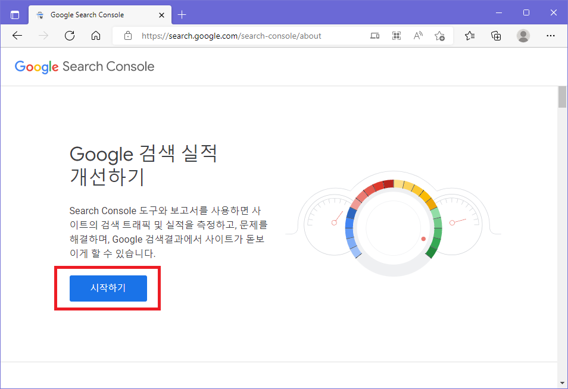
Task: Close the Google Search Console tab
Action: [x=161, y=15]
